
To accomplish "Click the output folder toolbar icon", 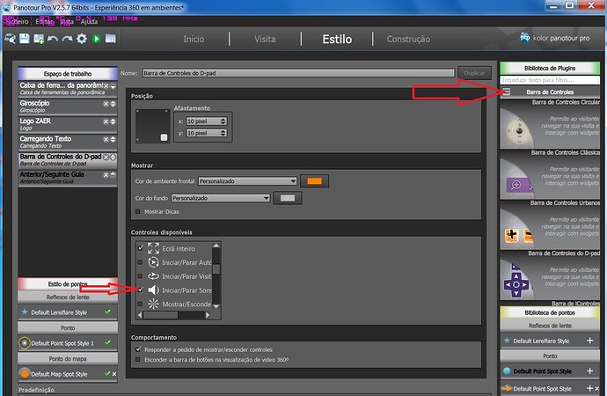I will [x=110, y=39].
